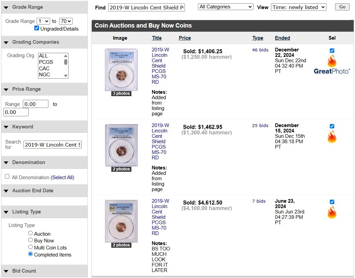Check the All Denomination checkbox
Screen dimensions: 355x278
tap(7, 176)
